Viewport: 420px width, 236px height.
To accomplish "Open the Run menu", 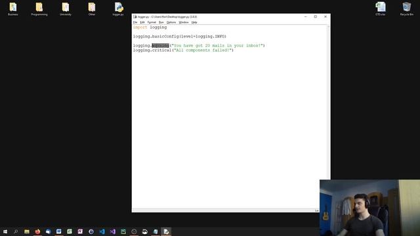I will 161,22.
